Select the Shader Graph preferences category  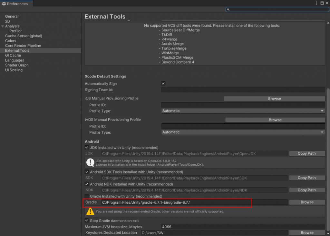coord(17,65)
